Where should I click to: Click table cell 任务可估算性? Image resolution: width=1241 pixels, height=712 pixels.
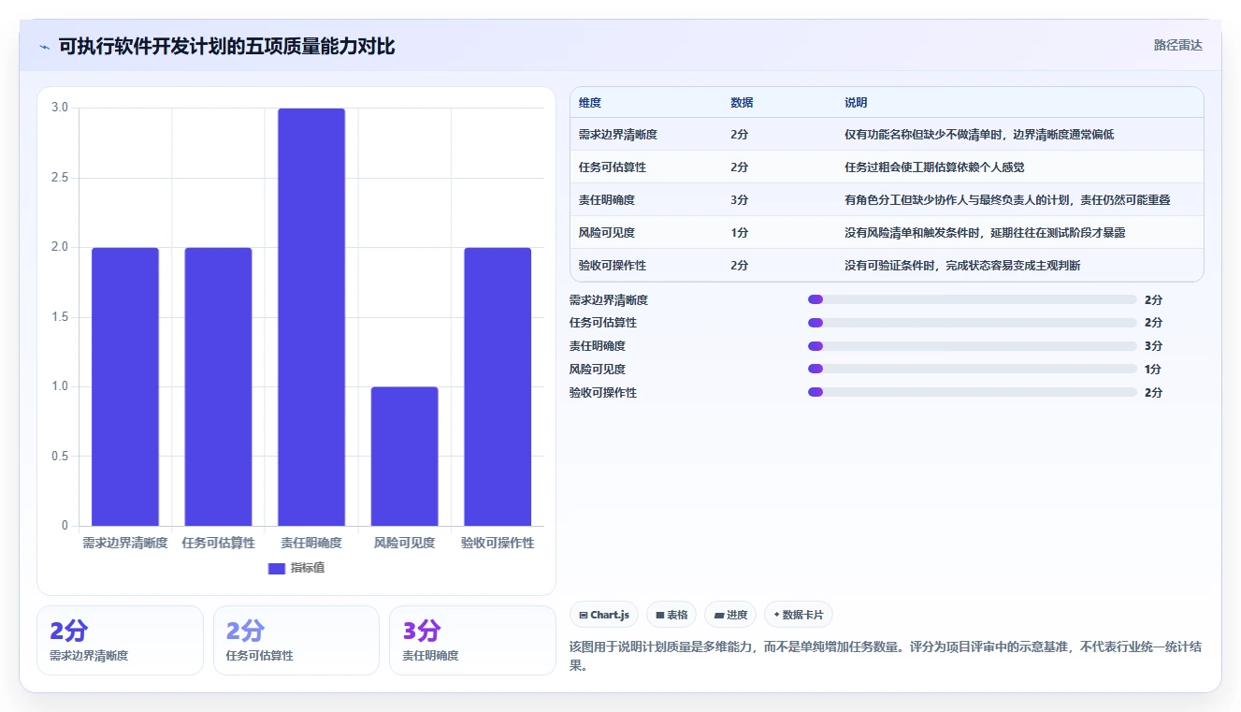(613, 167)
